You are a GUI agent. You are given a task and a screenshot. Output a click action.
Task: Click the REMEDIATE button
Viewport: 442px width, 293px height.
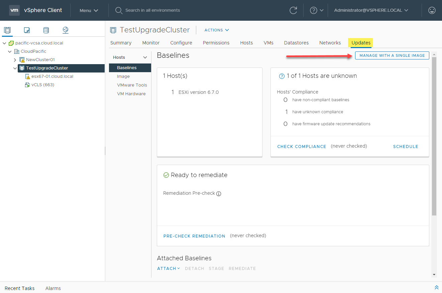tap(242, 268)
